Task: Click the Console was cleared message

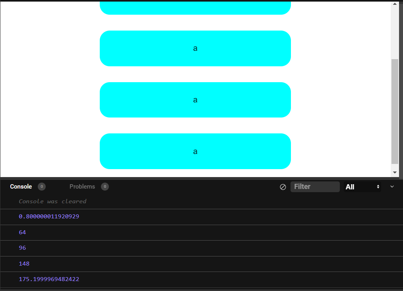Action: click(x=52, y=201)
